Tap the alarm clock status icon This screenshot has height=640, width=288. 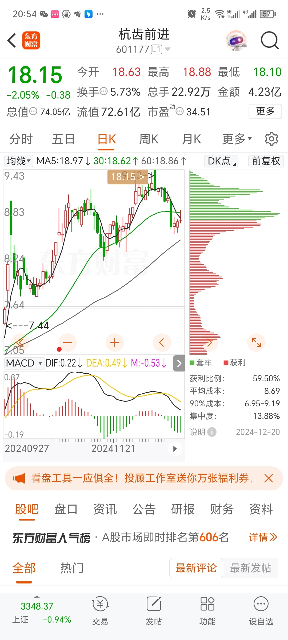(x=191, y=14)
